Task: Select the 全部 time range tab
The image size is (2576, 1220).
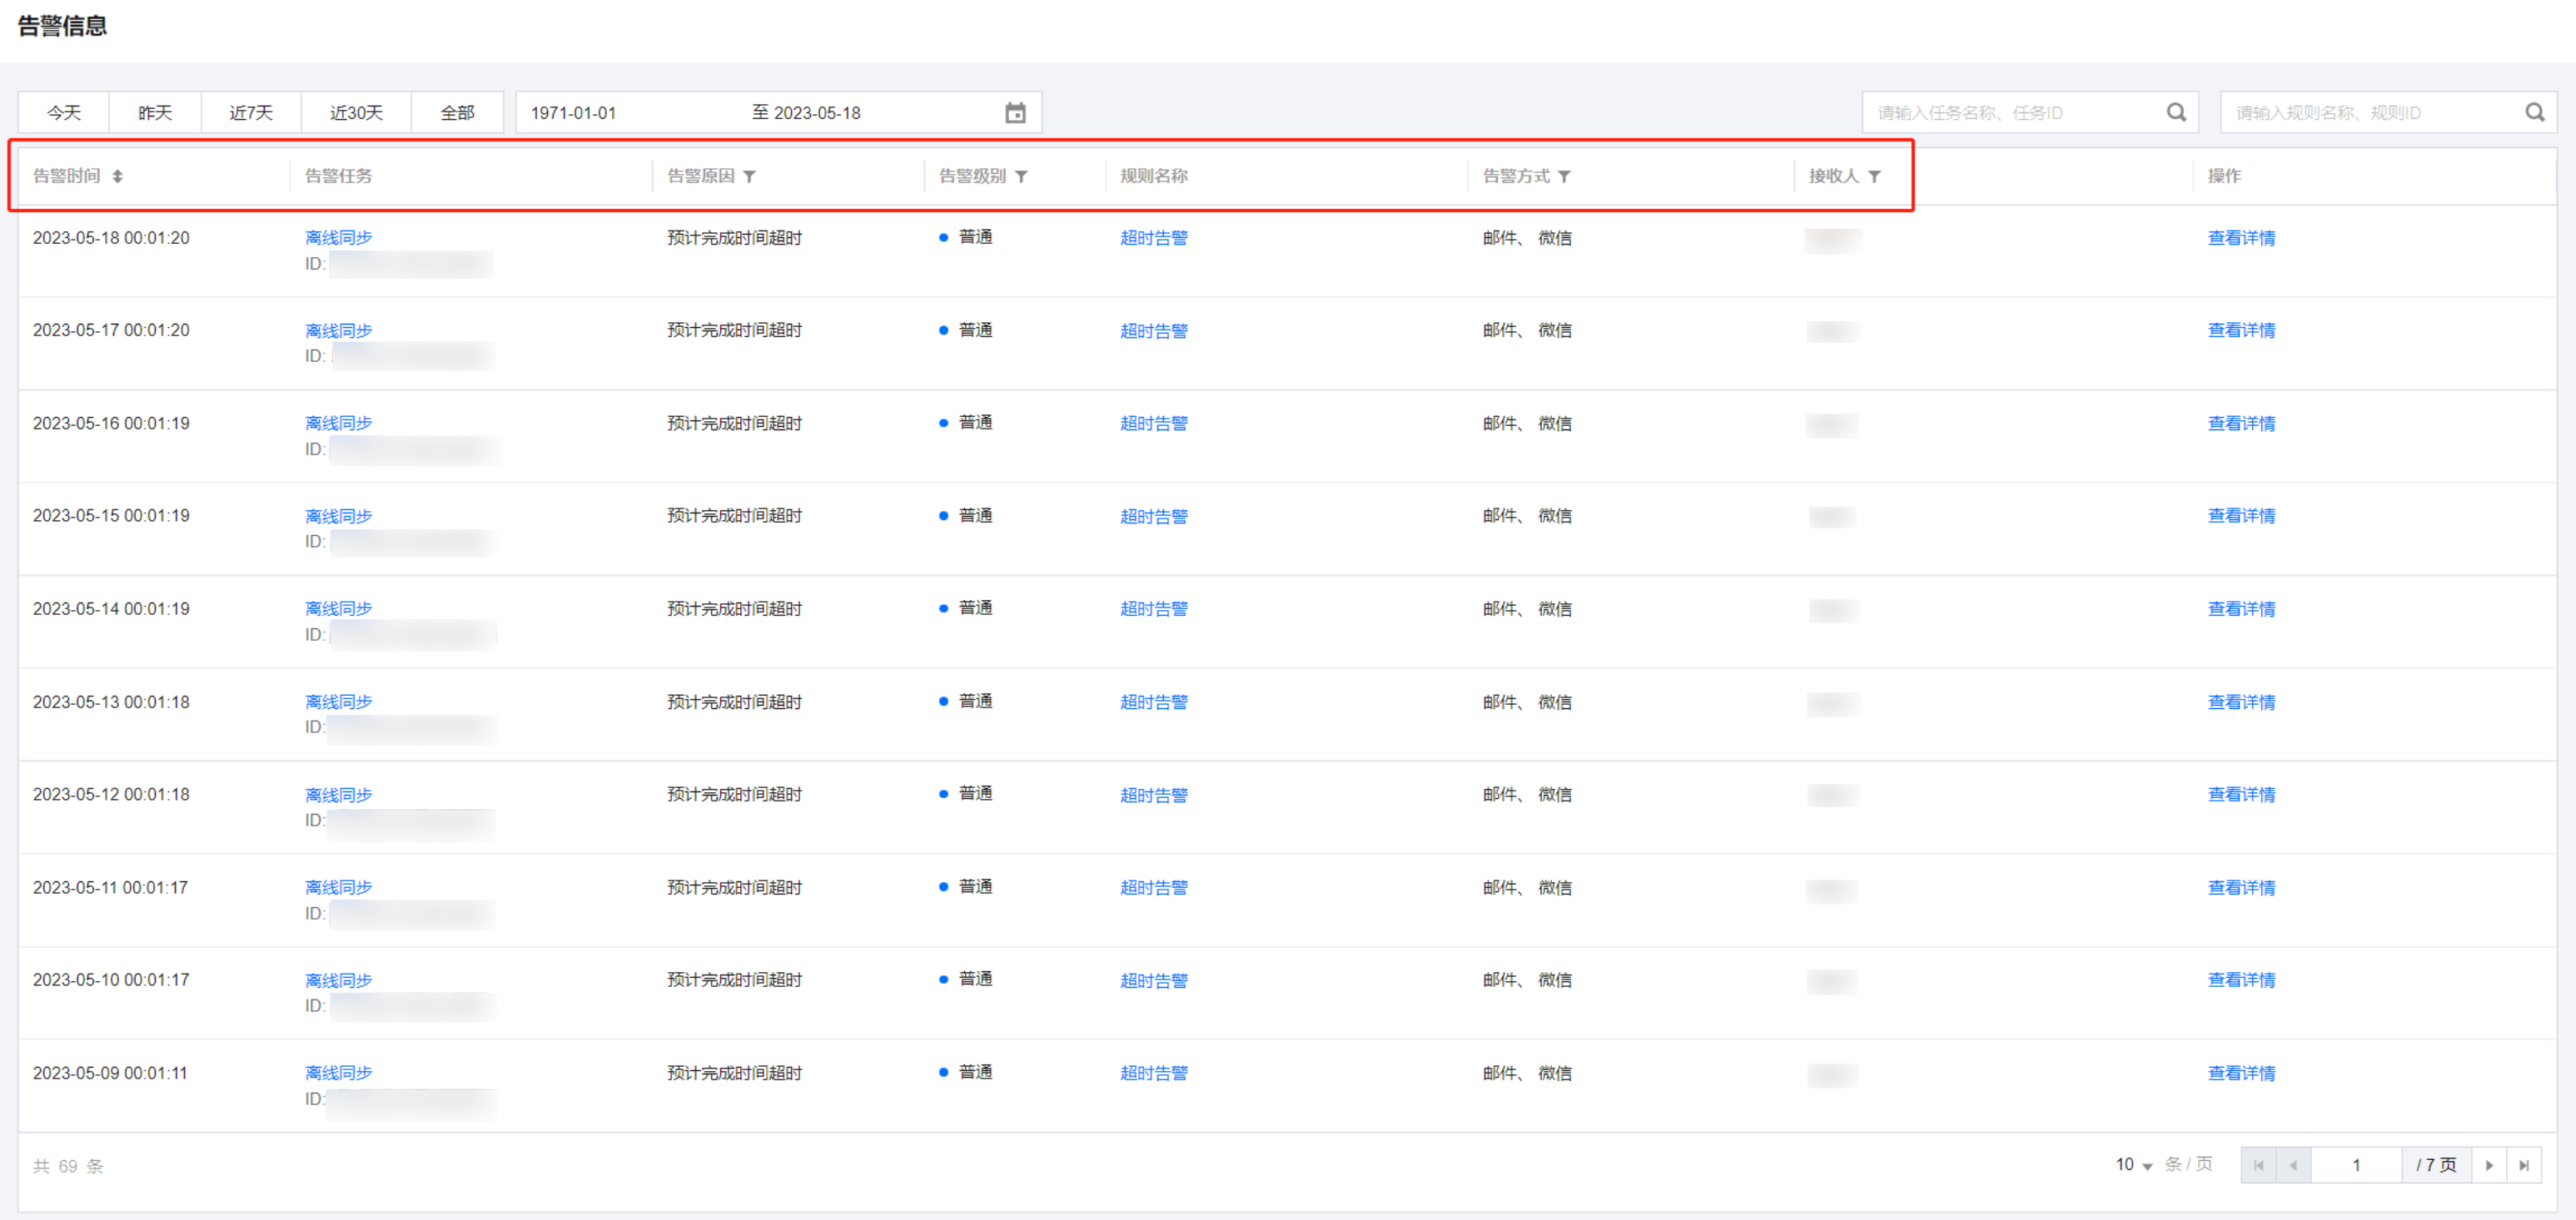Action: pos(457,113)
